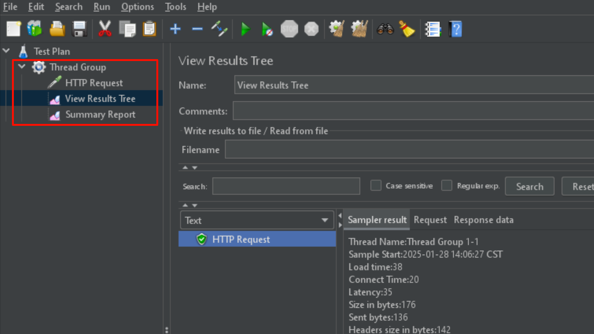594x334 pixels.
Task: Click the right arrow beside Sampler result tab
Action: tap(340, 225)
